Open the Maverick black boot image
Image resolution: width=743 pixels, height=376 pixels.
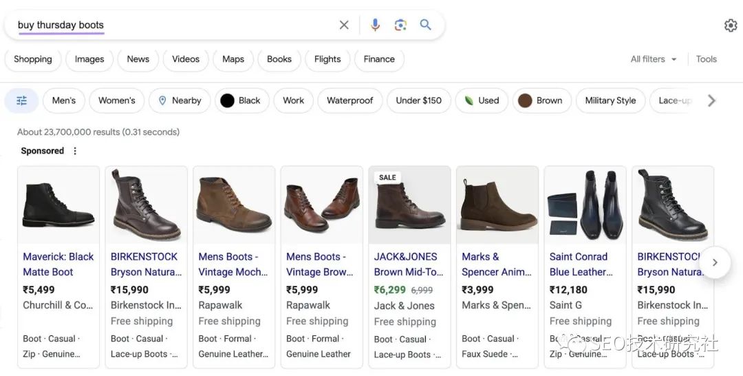(x=58, y=205)
